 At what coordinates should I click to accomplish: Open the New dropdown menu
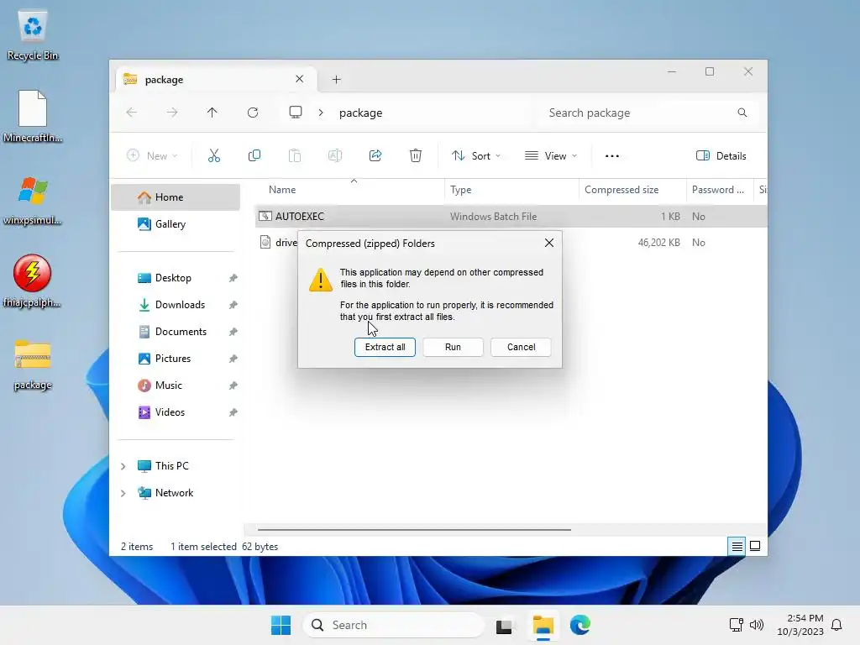[x=152, y=155]
